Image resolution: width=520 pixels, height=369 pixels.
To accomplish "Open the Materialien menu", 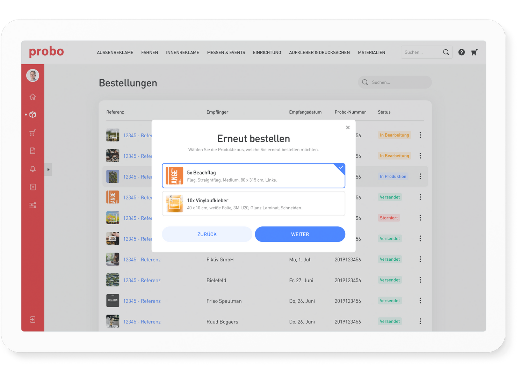I will (371, 52).
